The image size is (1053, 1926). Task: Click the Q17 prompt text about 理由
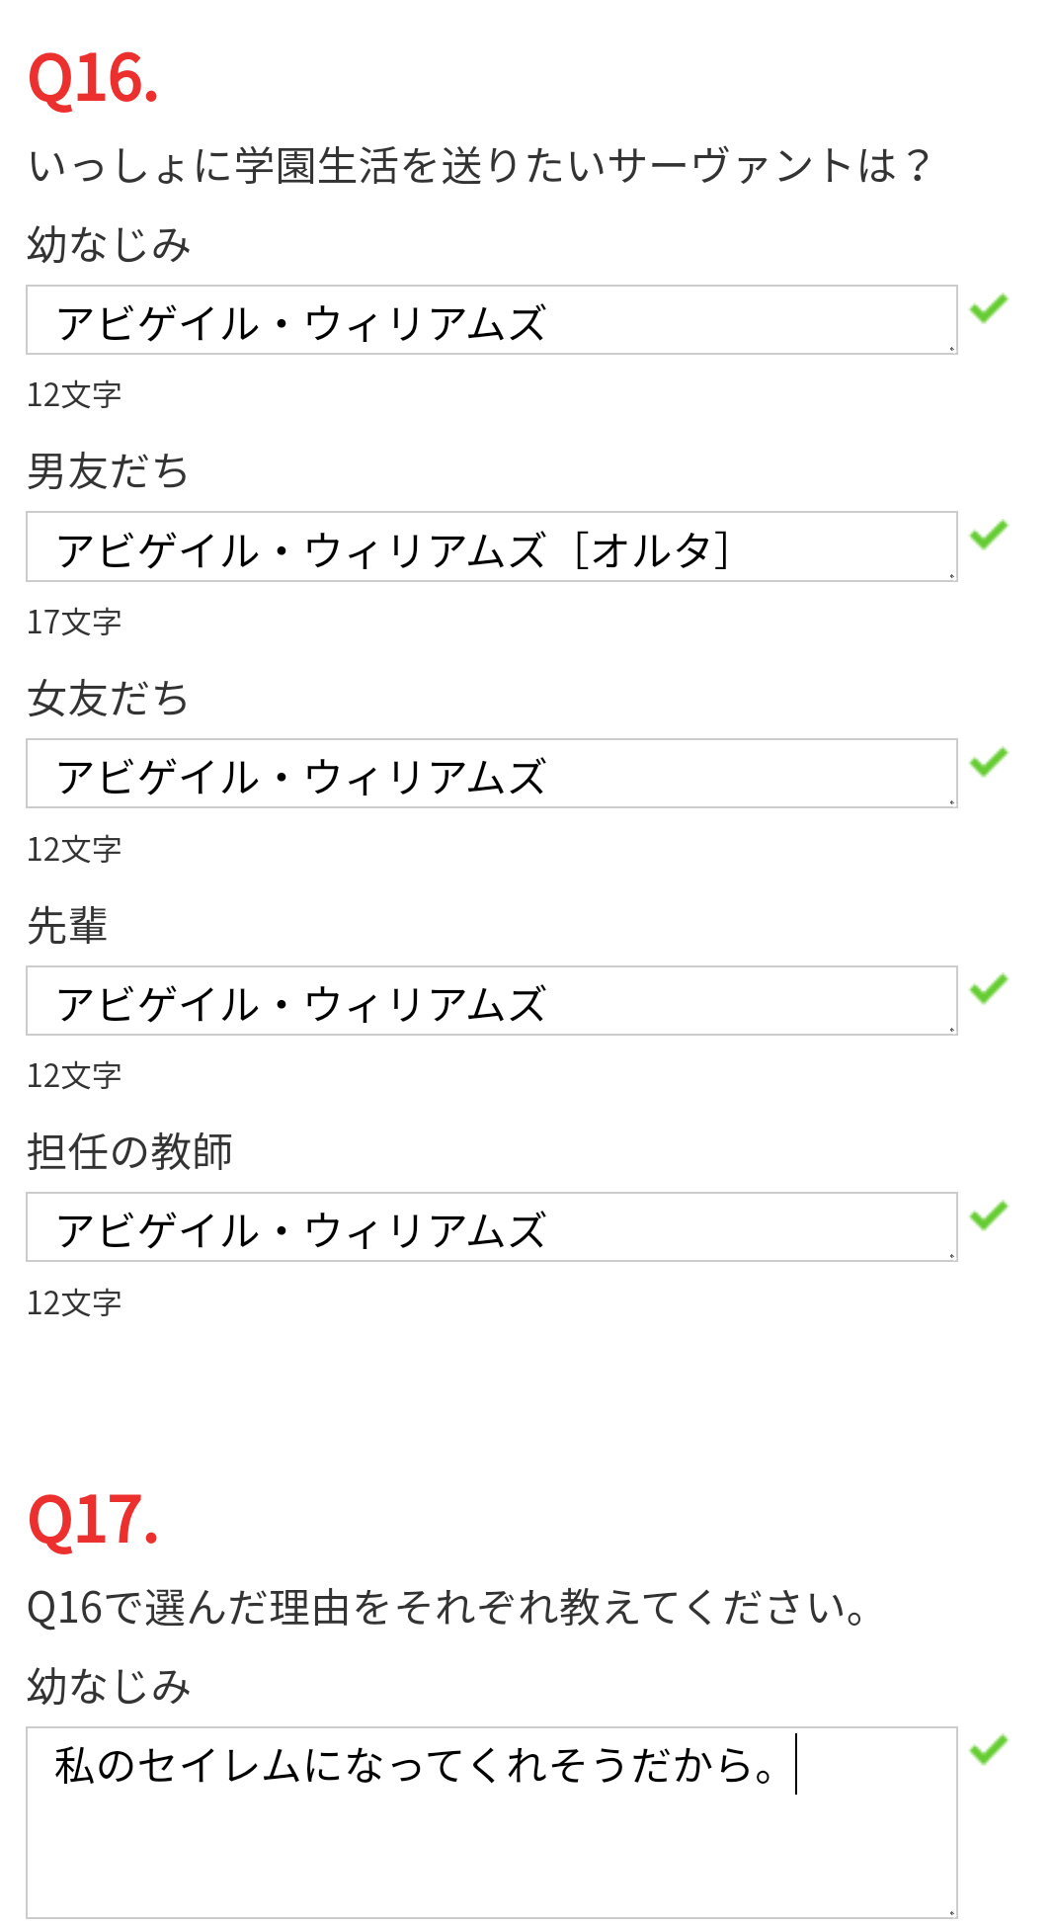point(446,1608)
